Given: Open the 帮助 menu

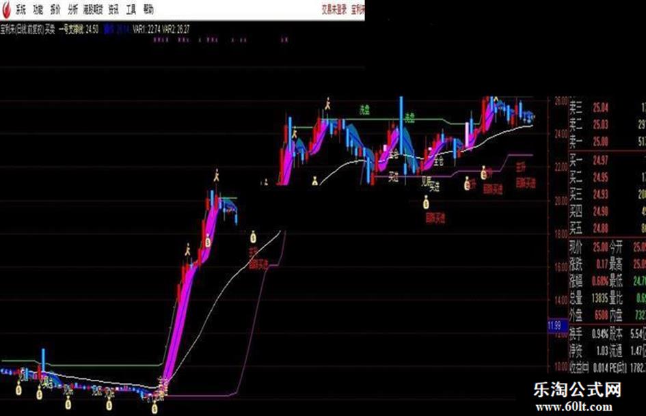Looking at the screenshot, I should coord(149,10).
